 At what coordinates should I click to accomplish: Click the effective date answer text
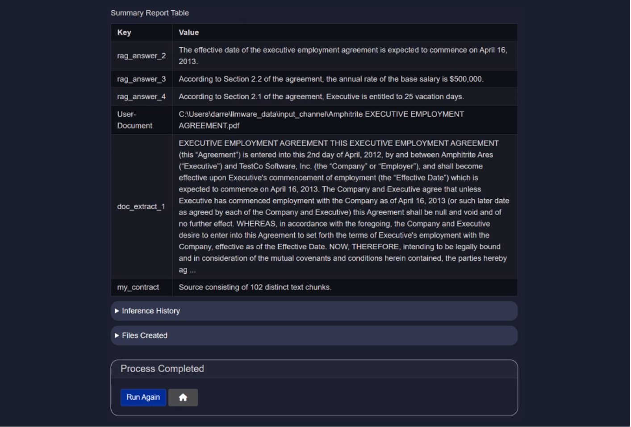[x=343, y=56]
